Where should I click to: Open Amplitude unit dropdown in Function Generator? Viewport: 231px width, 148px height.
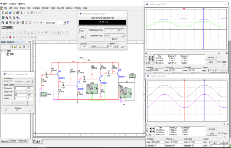point(30,95)
